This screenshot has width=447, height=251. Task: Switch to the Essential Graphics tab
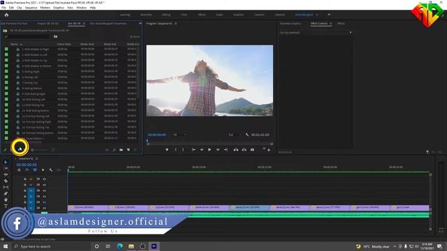tap(291, 24)
